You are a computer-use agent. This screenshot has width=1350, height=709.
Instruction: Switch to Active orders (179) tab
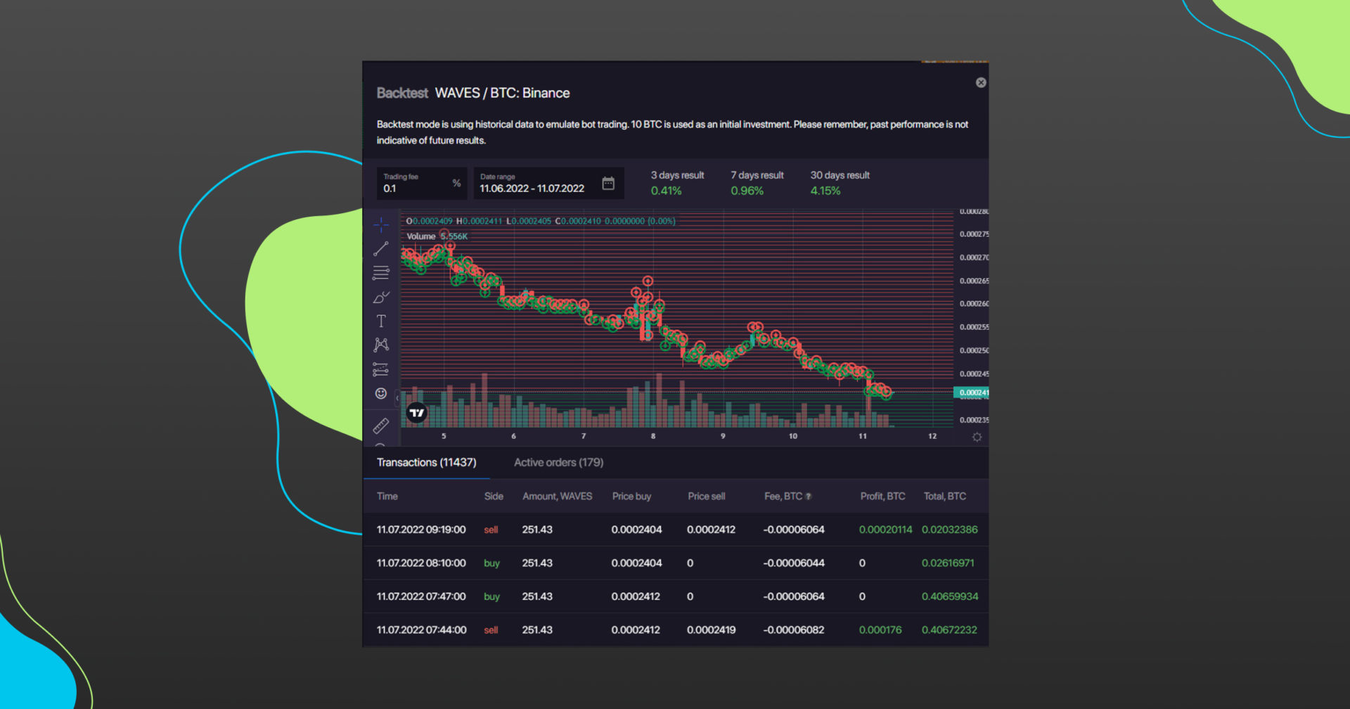click(558, 462)
